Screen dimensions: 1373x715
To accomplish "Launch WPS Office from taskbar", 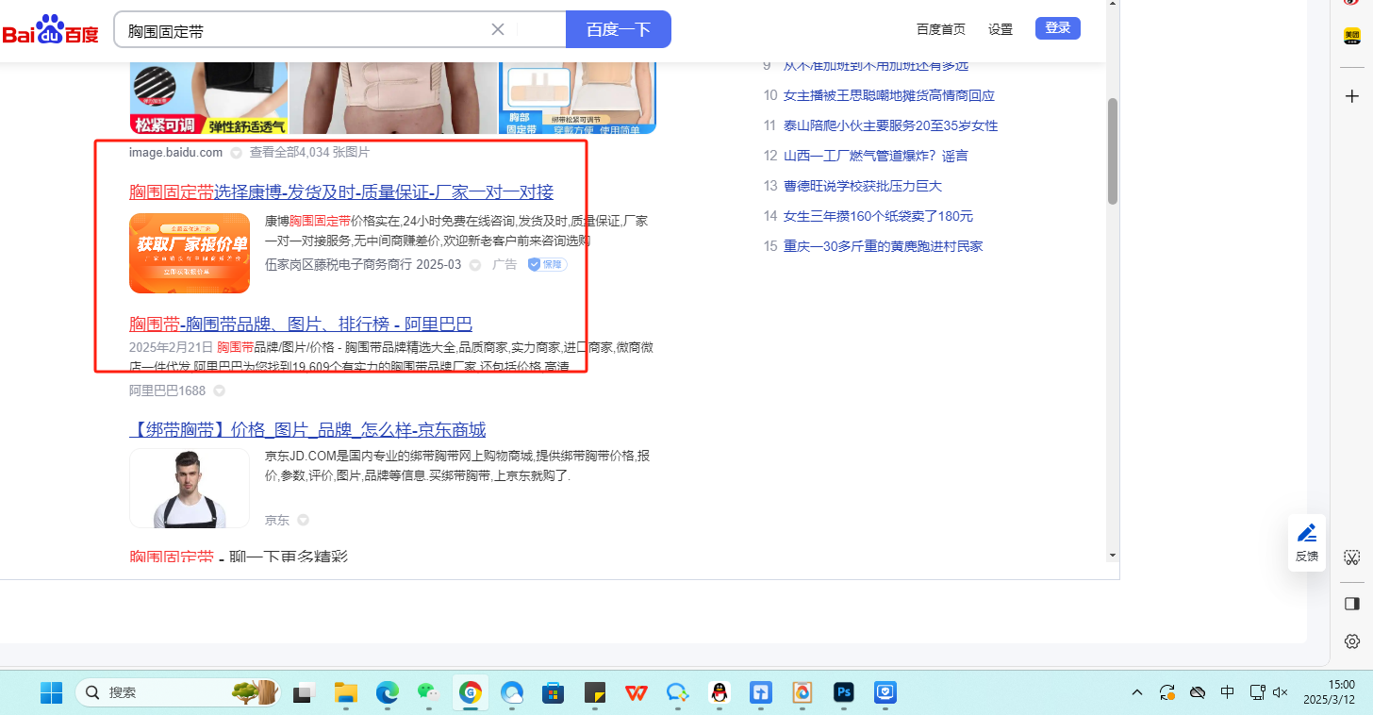I will [637, 692].
